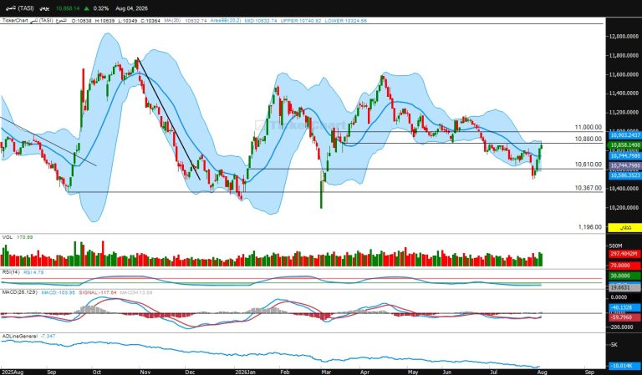
Task: Click the green up-arrow change indicator
Action: point(87,8)
